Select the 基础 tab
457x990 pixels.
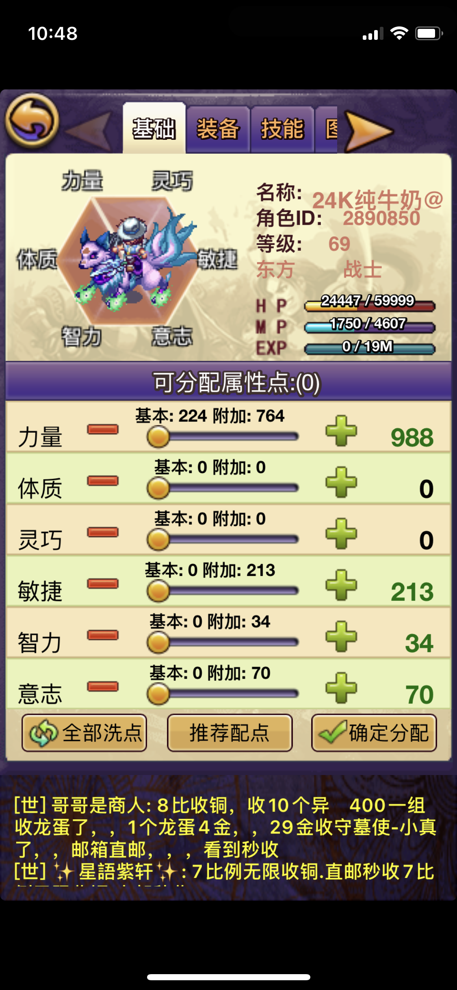(154, 128)
